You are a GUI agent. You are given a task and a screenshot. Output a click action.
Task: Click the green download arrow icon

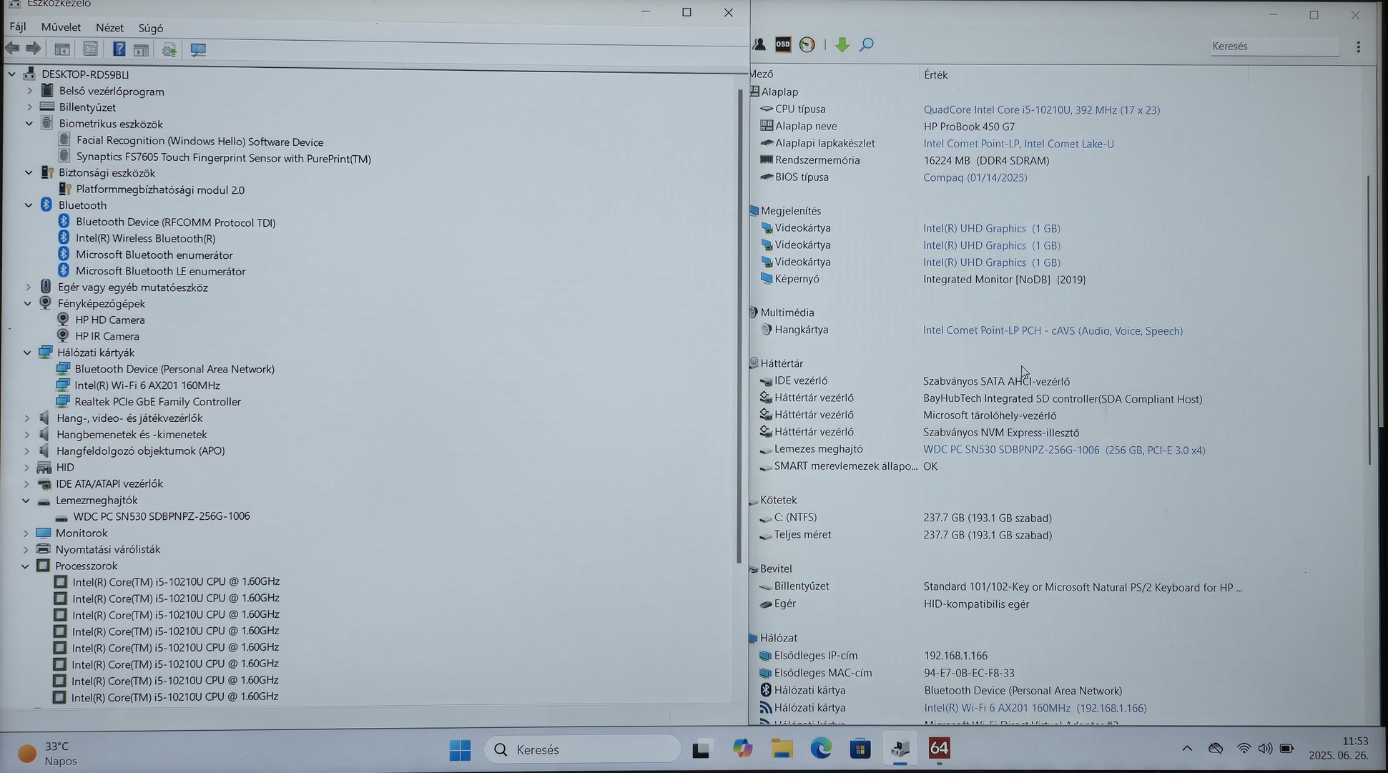point(842,45)
